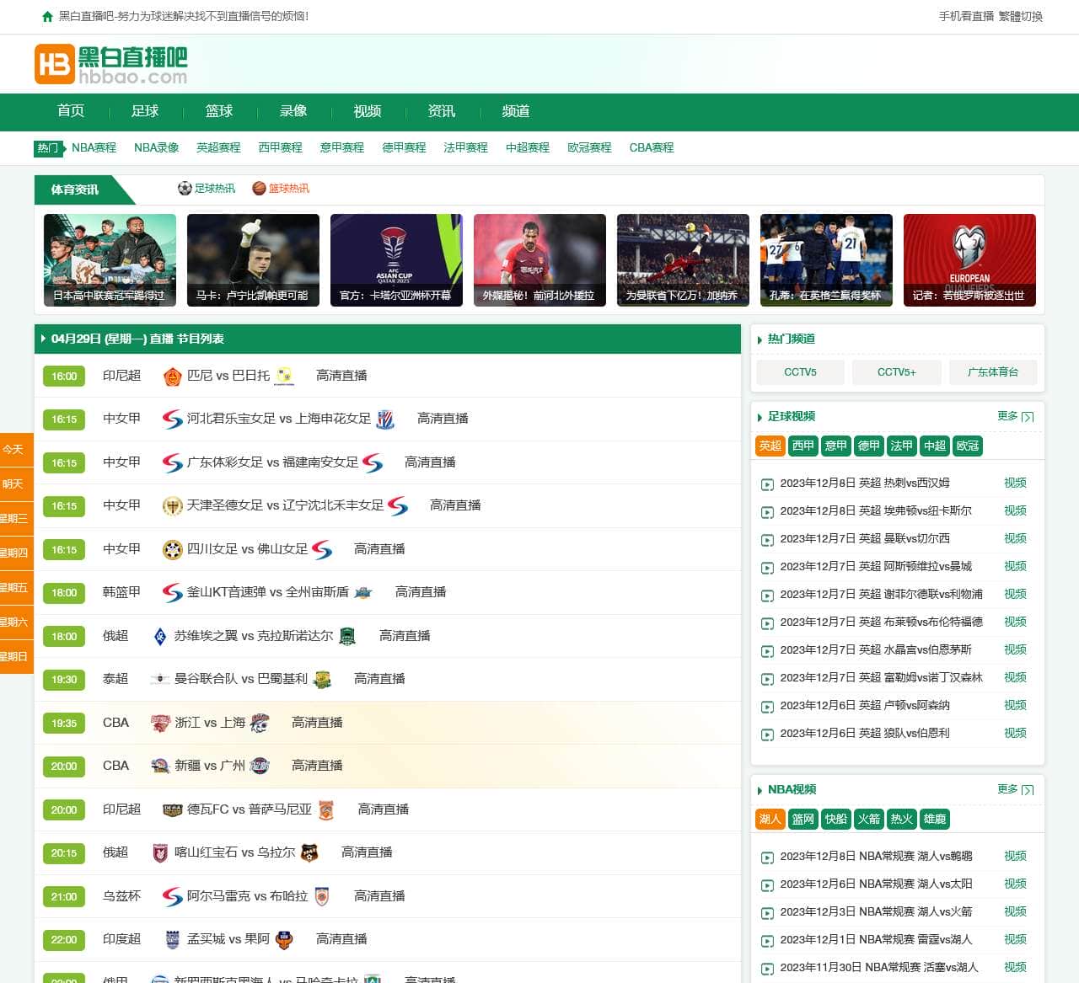Select the 西甲 football video tab
This screenshot has height=983, width=1079.
[x=803, y=446]
